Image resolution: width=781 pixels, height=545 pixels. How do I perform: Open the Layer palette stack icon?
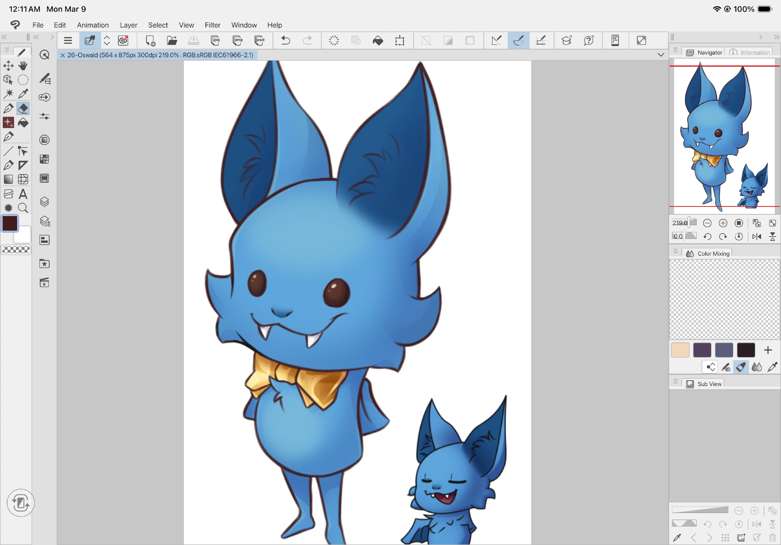pyautogui.click(x=45, y=202)
